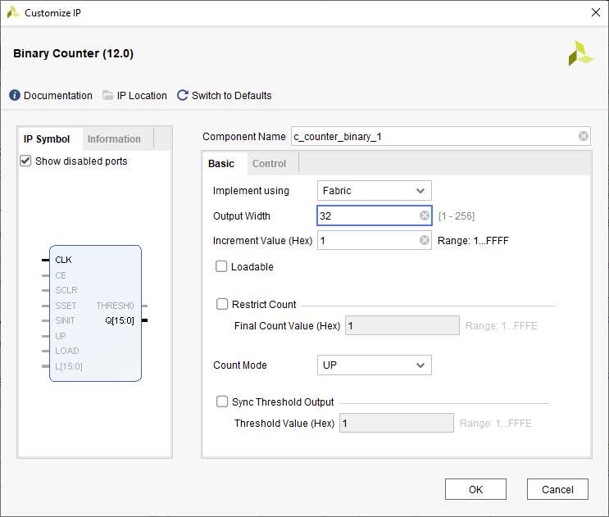Turn on Sync Threshold Output
Screen dimensions: 609x517
click(x=222, y=401)
